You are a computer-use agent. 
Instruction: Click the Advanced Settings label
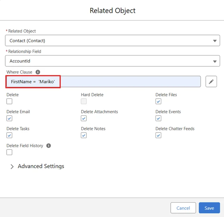point(41,166)
